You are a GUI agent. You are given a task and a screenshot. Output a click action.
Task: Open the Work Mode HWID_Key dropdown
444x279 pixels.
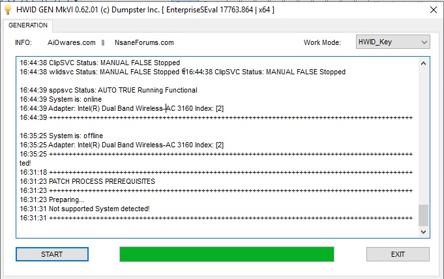click(x=392, y=42)
